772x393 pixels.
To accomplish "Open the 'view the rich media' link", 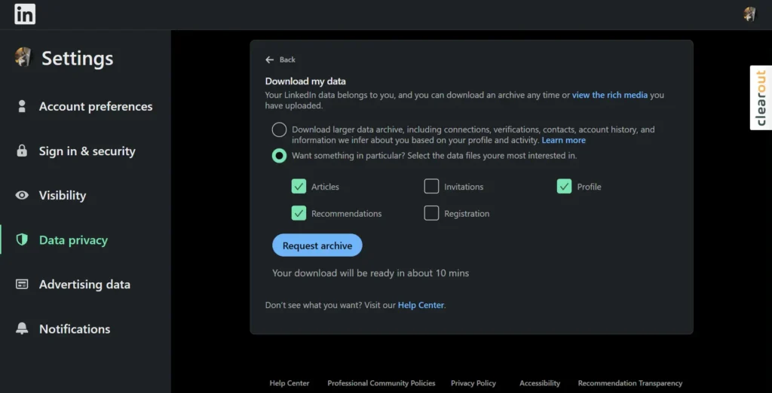I will coord(609,95).
